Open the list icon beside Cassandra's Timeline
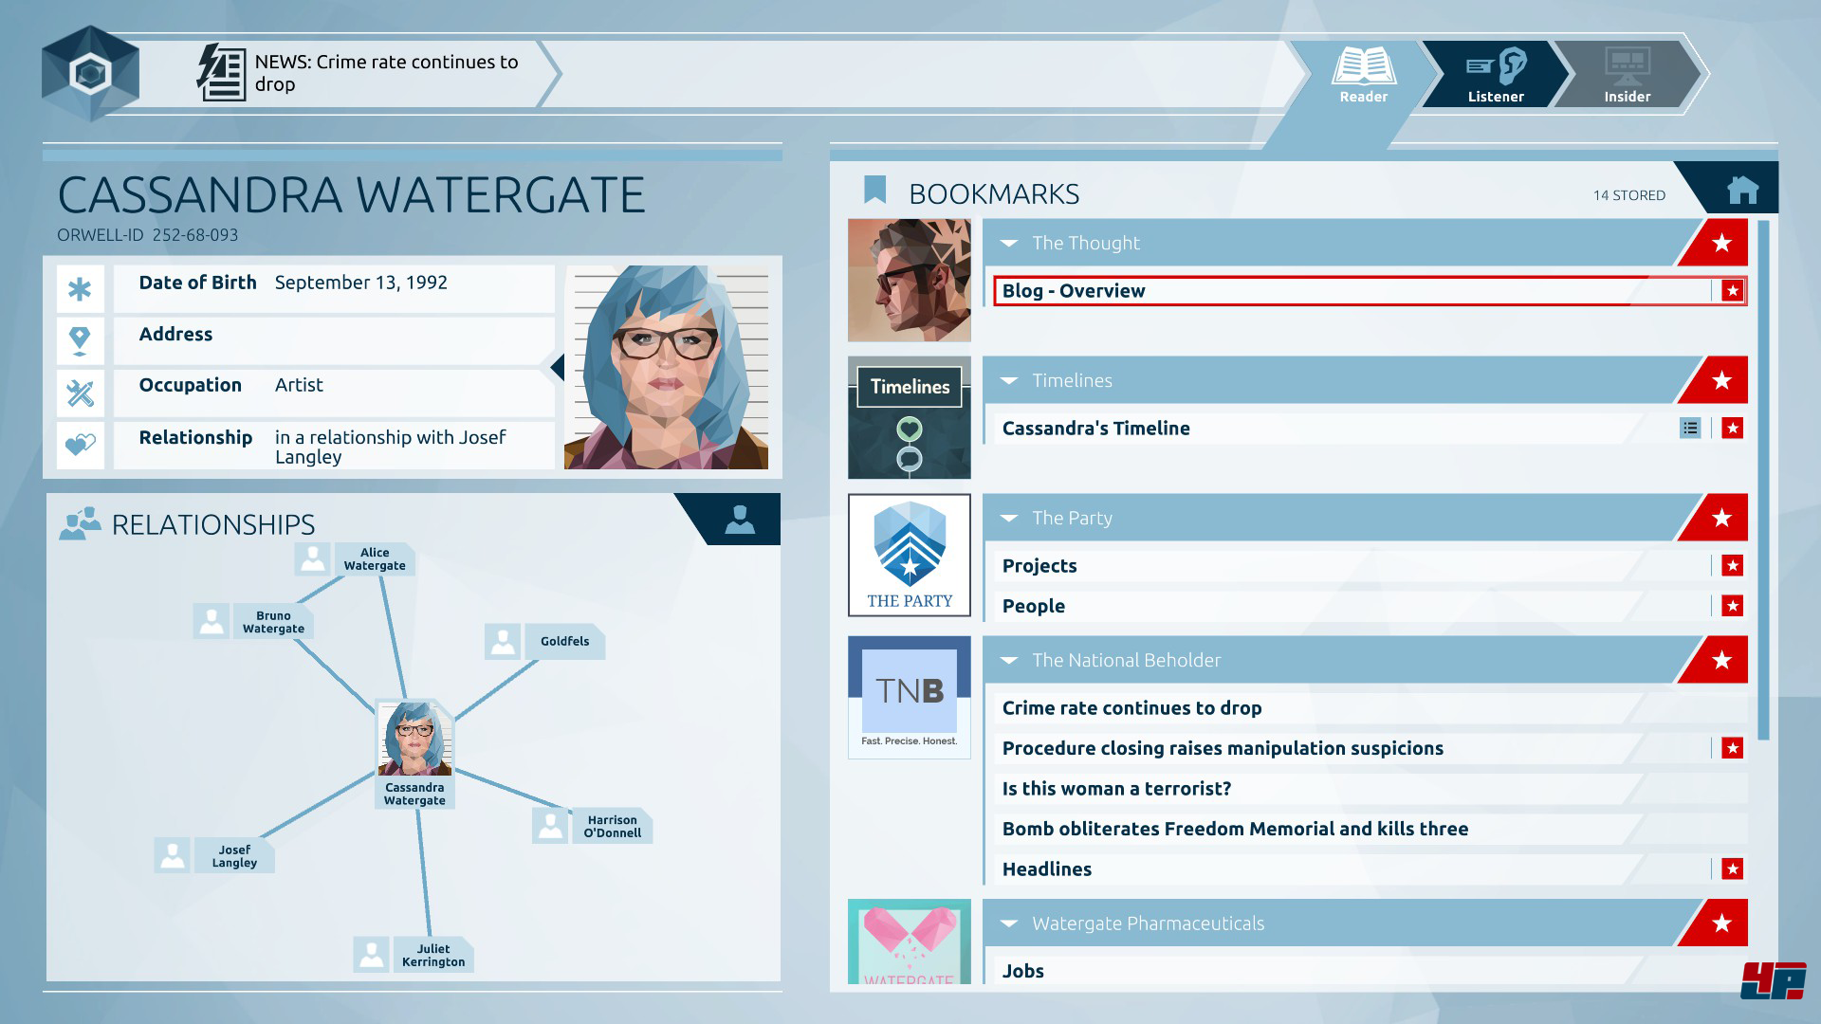 [1690, 429]
